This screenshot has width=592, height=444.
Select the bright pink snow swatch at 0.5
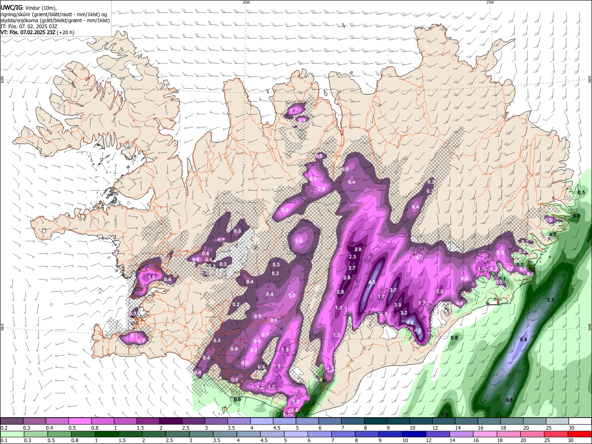[x=80, y=421]
